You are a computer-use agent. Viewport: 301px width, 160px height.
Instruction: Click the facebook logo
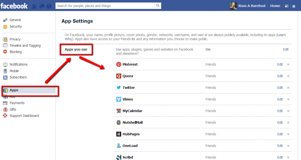tap(14, 6)
